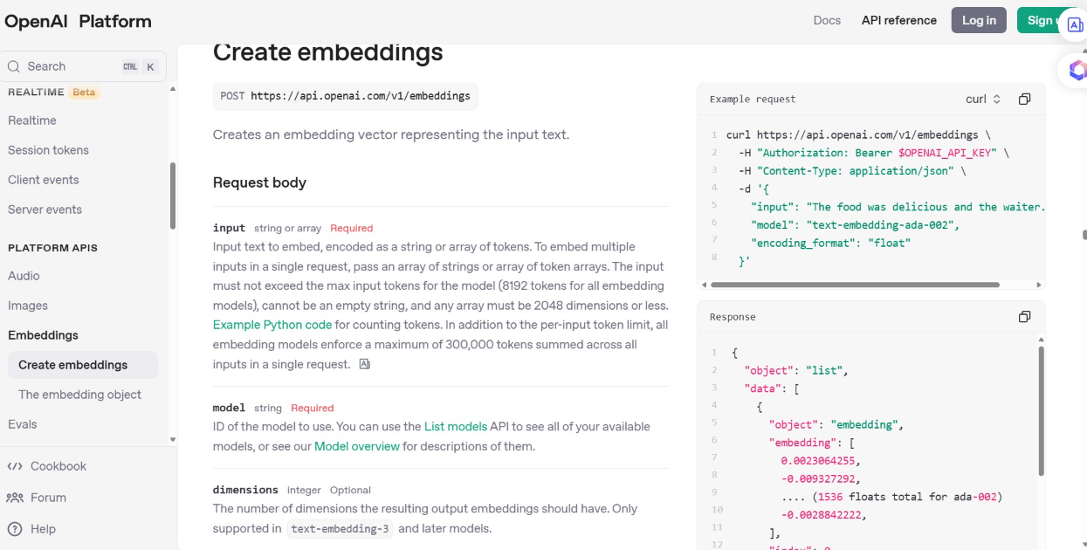Click the Content-Type header code line
This screenshot has width=1087, height=550.
(x=851, y=171)
